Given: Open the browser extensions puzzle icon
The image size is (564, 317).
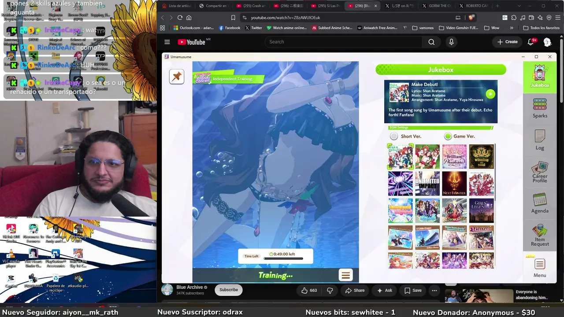Looking at the screenshot, I should 514,18.
